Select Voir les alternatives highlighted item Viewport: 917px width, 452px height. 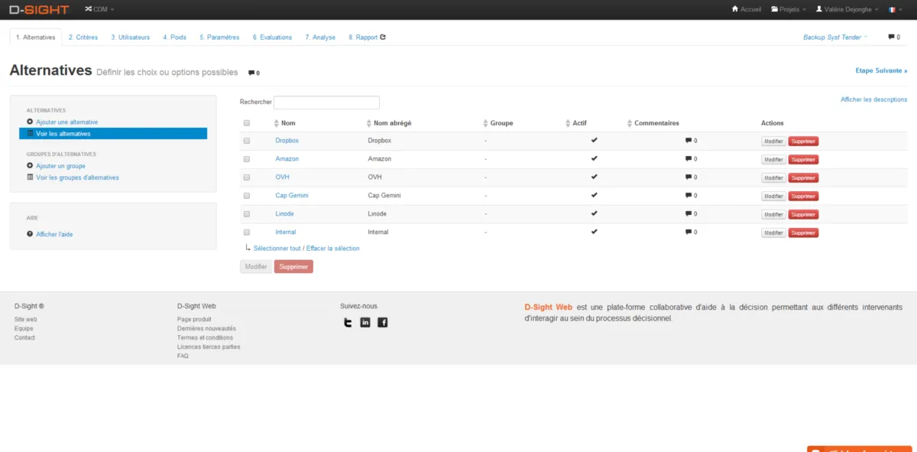pos(113,134)
